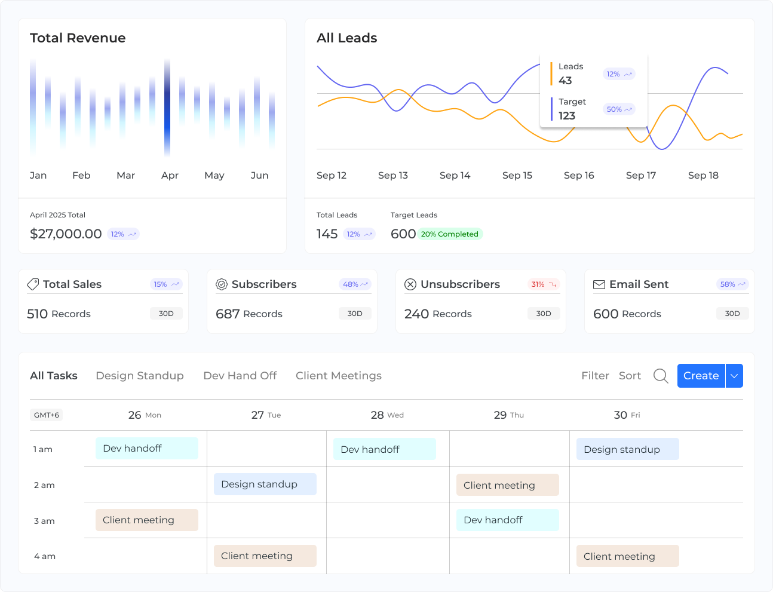Click the search magnifier icon
This screenshot has height=592, width=773.
click(x=660, y=376)
